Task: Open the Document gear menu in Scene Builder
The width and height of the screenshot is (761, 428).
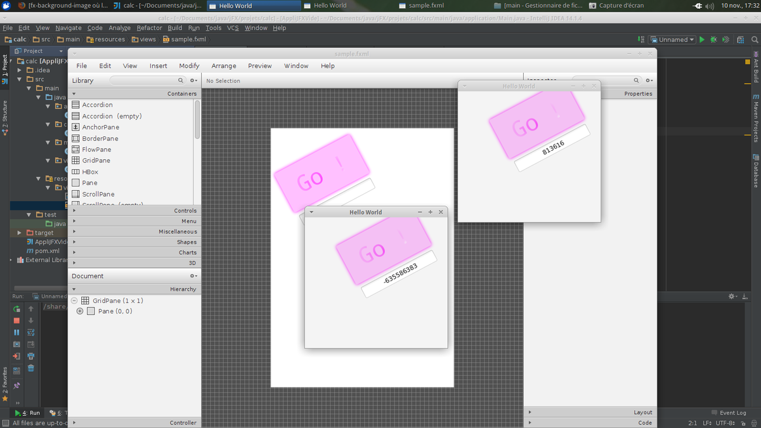Action: 193,276
